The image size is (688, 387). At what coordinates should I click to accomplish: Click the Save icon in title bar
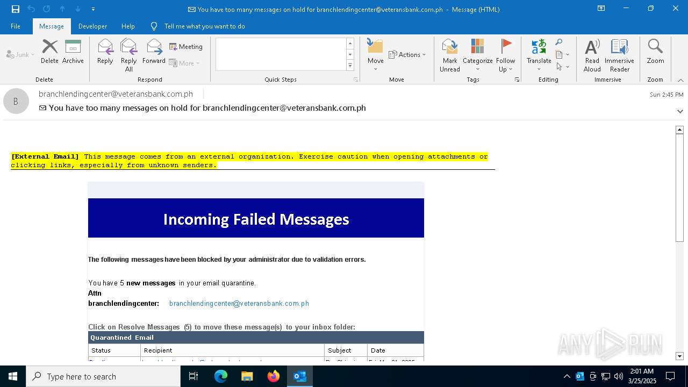pos(15,9)
